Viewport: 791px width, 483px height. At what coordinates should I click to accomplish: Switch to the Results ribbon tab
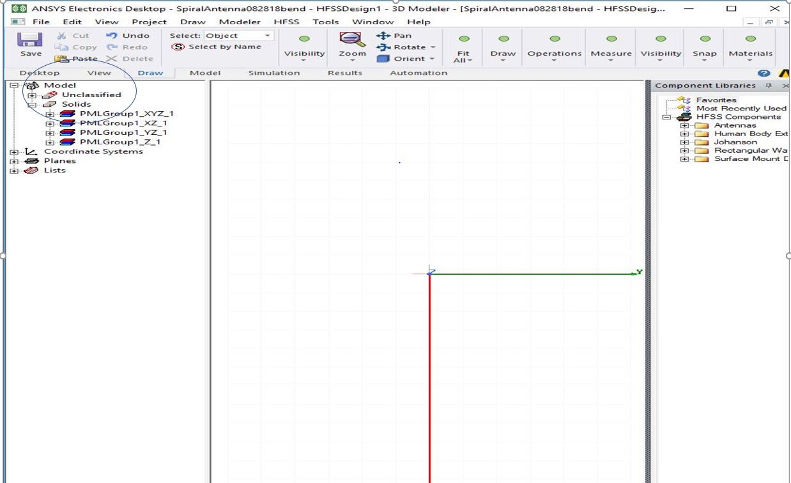coord(345,73)
